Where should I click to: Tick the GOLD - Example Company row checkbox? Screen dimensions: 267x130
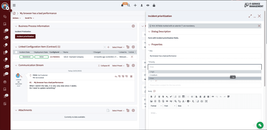[x=16, y=57]
